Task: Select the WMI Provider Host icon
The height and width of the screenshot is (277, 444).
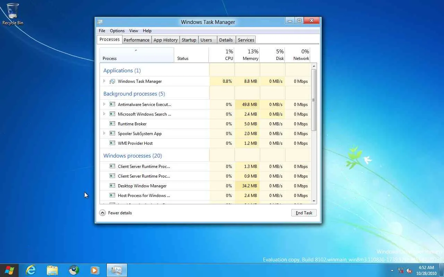Action: [x=112, y=143]
